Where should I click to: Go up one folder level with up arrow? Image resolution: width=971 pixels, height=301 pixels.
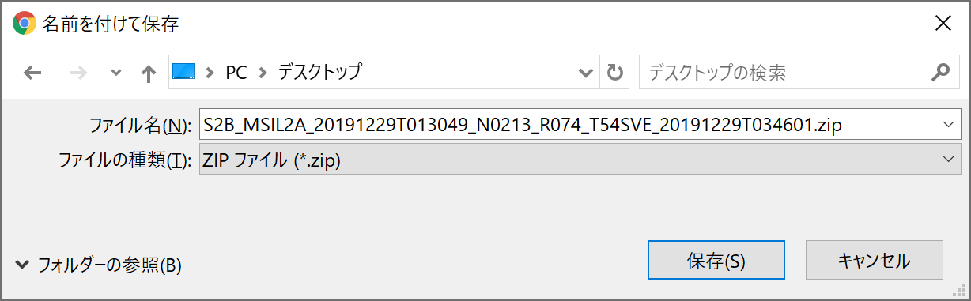(x=148, y=73)
